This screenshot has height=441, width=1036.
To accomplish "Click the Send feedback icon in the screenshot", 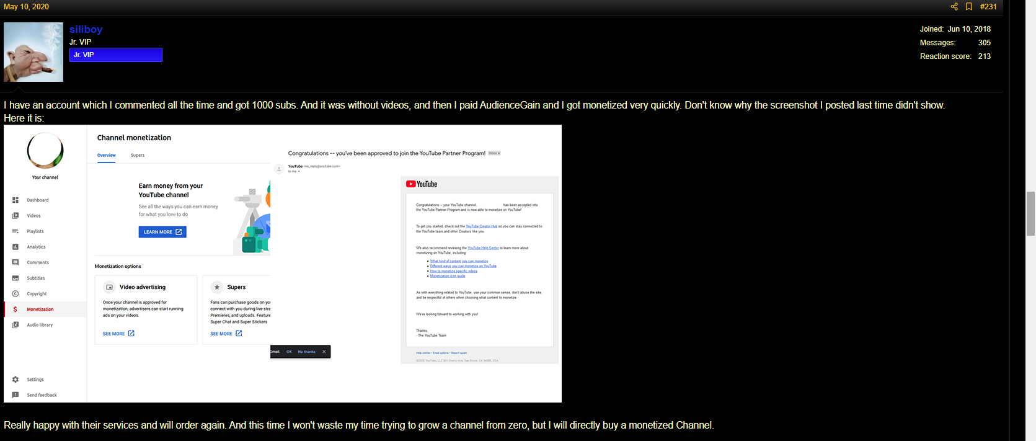I will [15, 395].
